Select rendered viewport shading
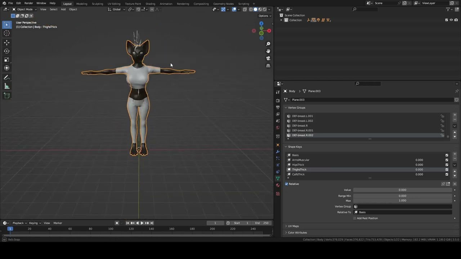 (x=265, y=9)
